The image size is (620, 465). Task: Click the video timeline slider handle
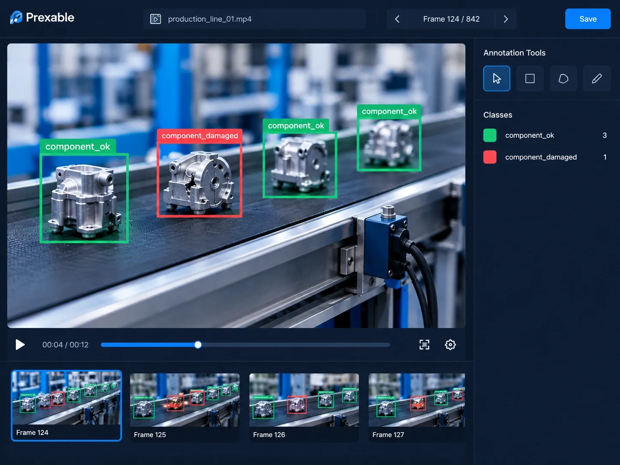tap(198, 345)
